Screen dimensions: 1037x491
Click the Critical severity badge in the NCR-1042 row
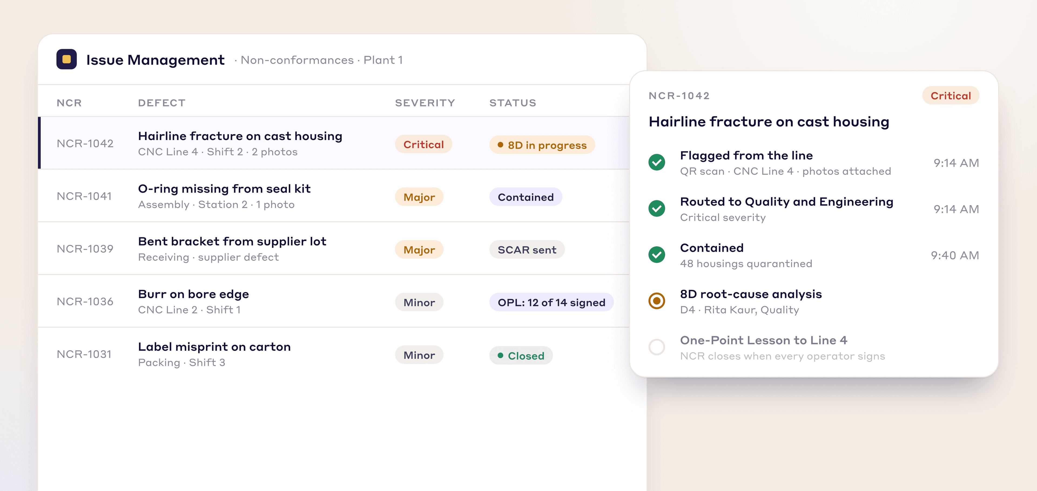tap(423, 144)
